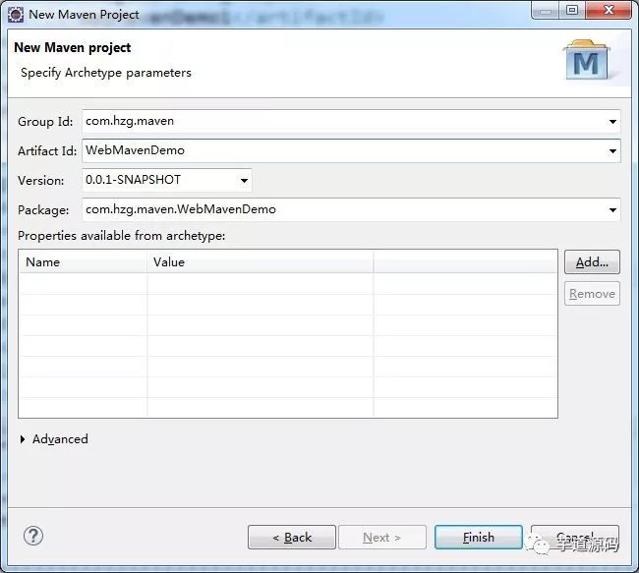Open the Group Id dropdown arrow
Image resolution: width=639 pixels, height=573 pixels.
612,122
